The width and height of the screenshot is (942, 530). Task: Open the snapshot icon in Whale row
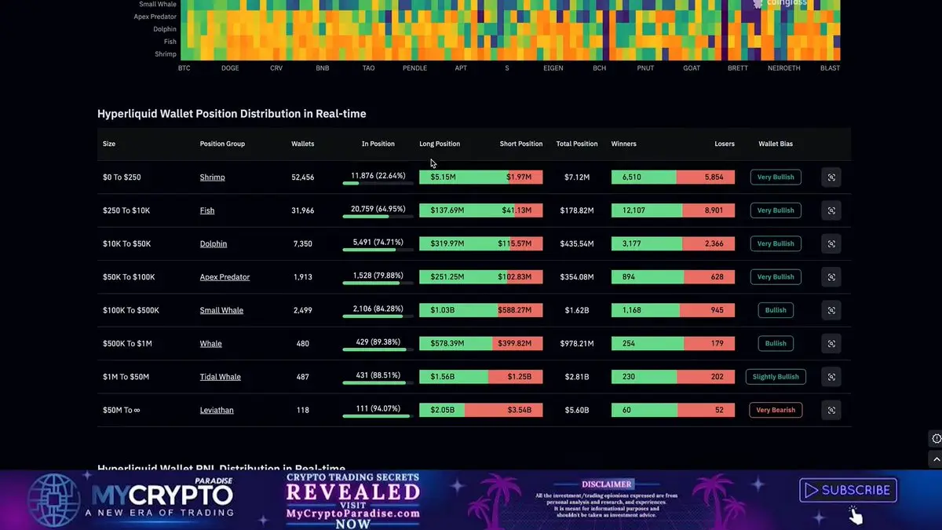click(x=831, y=343)
